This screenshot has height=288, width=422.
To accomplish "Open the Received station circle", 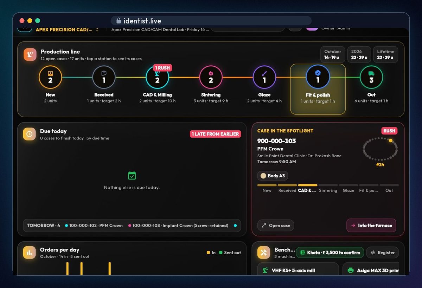I will (x=104, y=77).
